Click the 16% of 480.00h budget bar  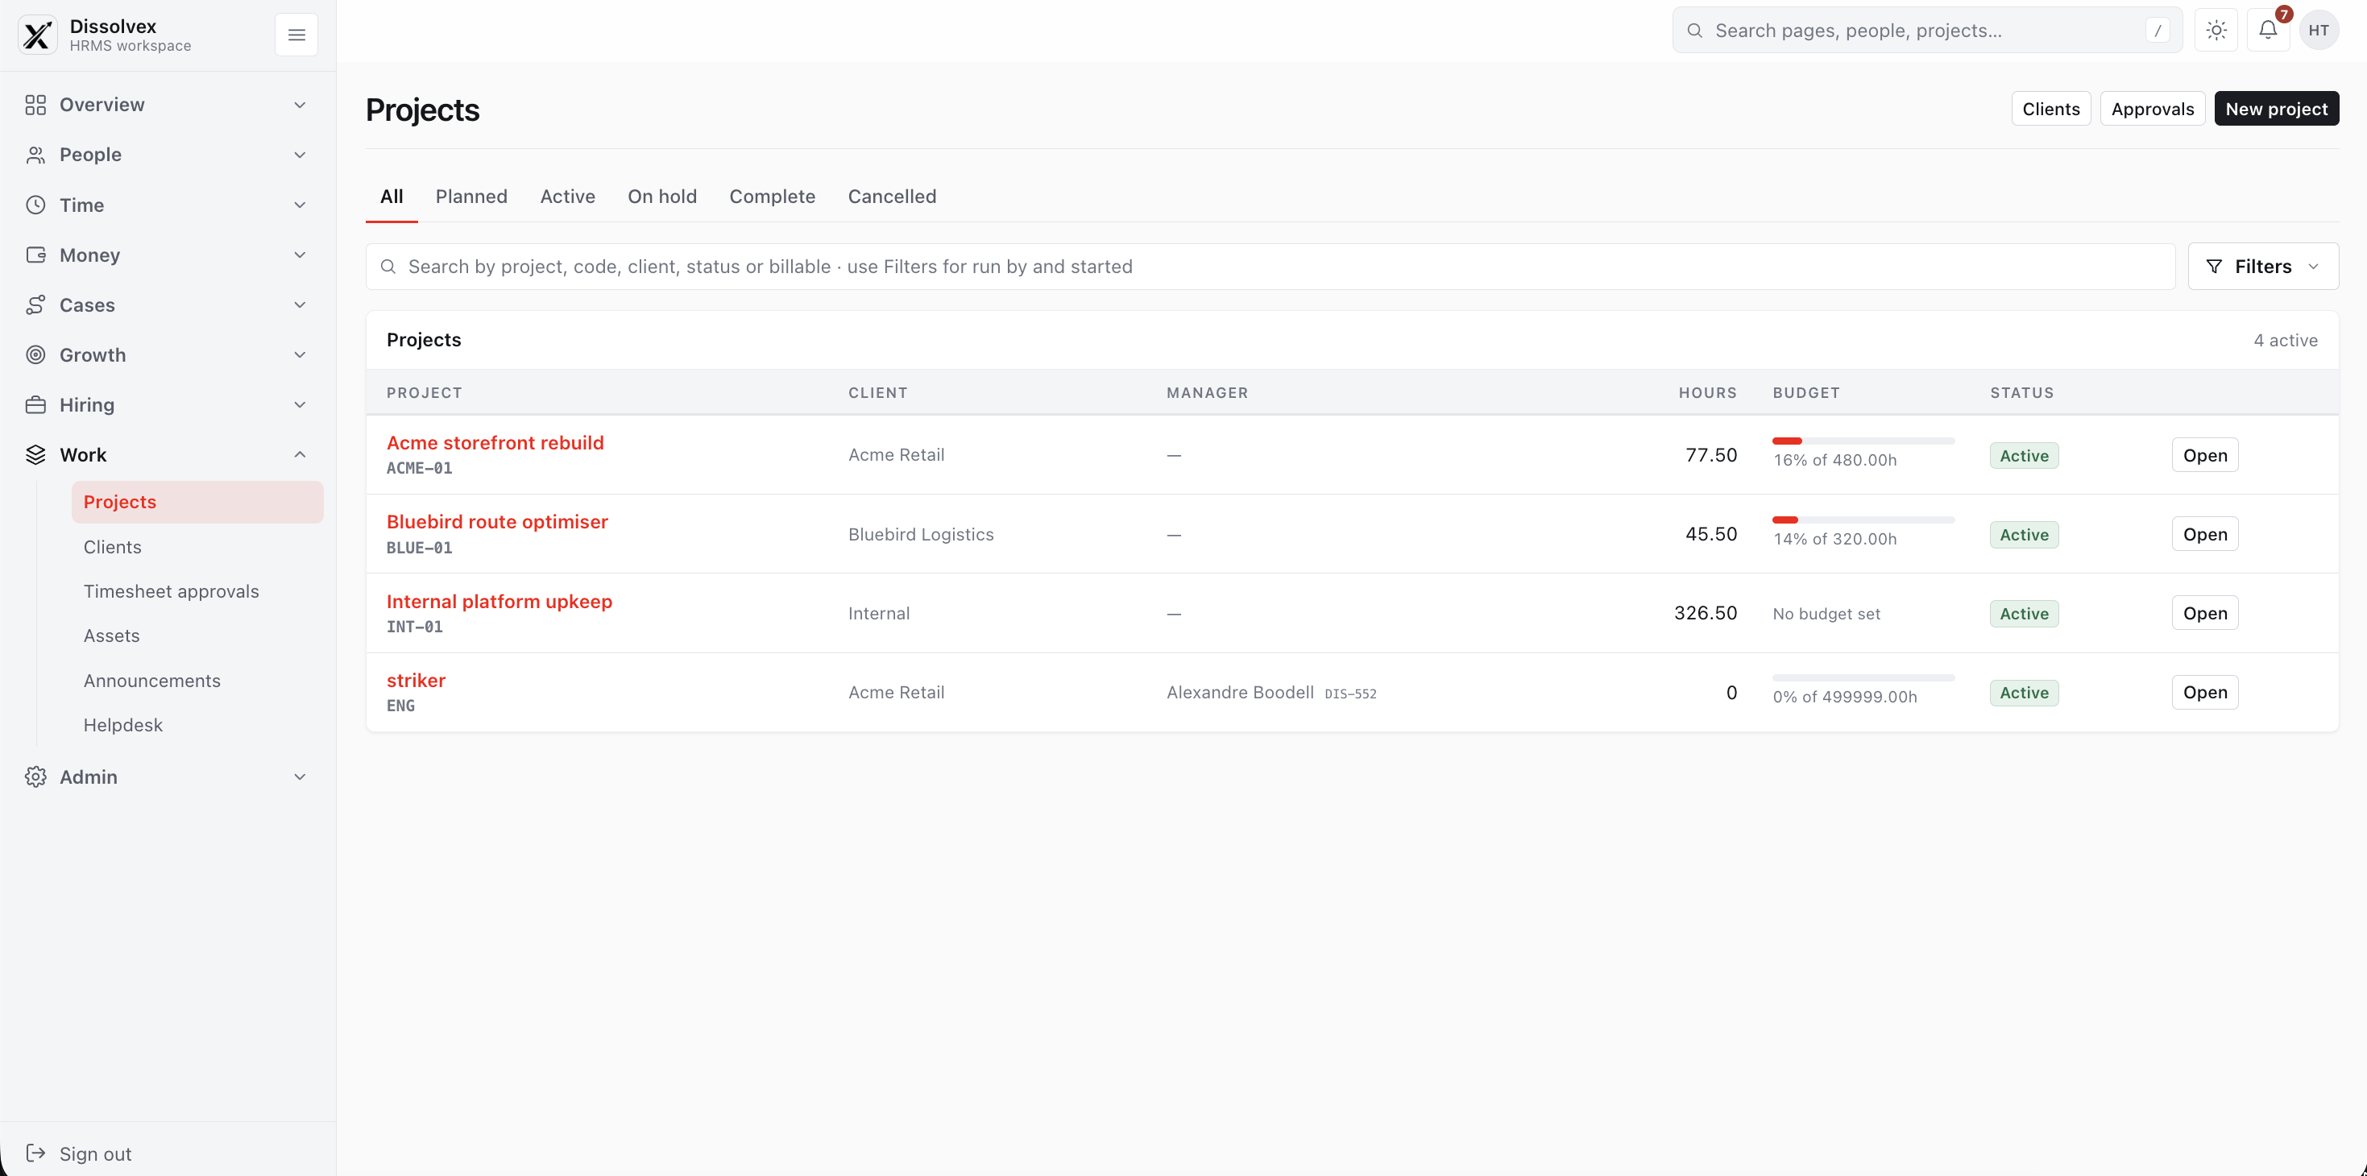point(1863,441)
